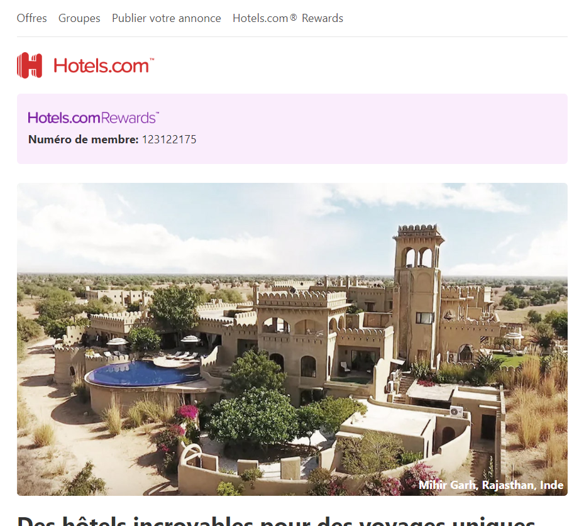Select Publier votre annonce in top navigation

(x=167, y=18)
